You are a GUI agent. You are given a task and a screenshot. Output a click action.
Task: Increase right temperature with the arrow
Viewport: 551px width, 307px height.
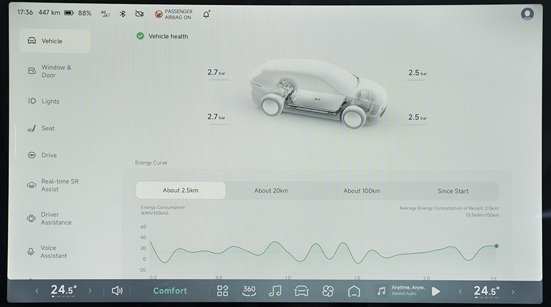coord(513,291)
